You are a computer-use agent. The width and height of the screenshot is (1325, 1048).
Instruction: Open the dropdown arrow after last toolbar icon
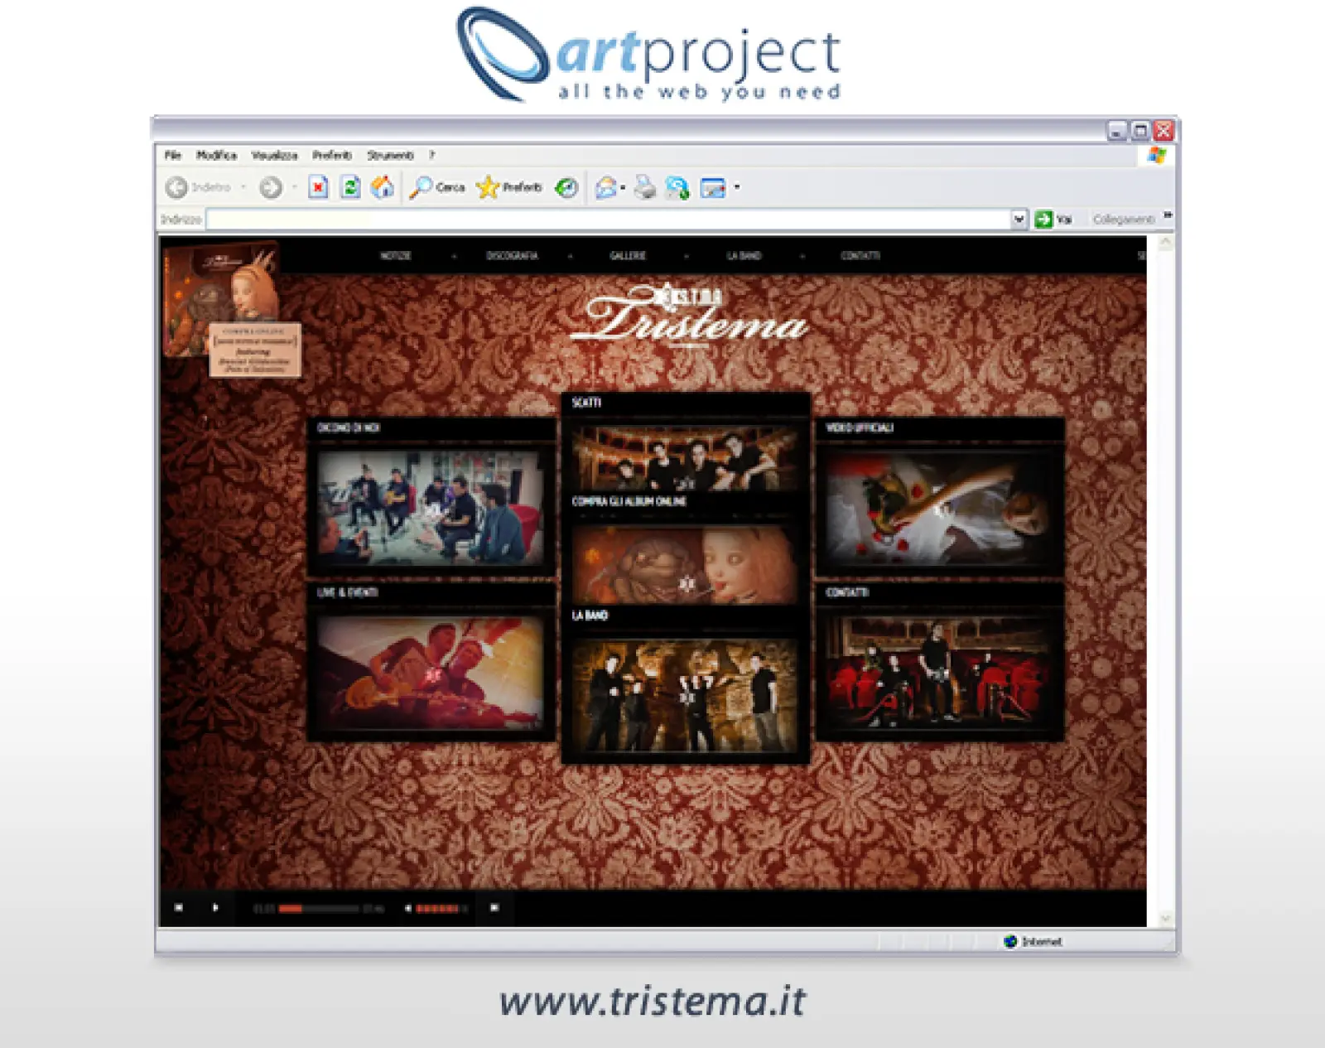(x=737, y=187)
